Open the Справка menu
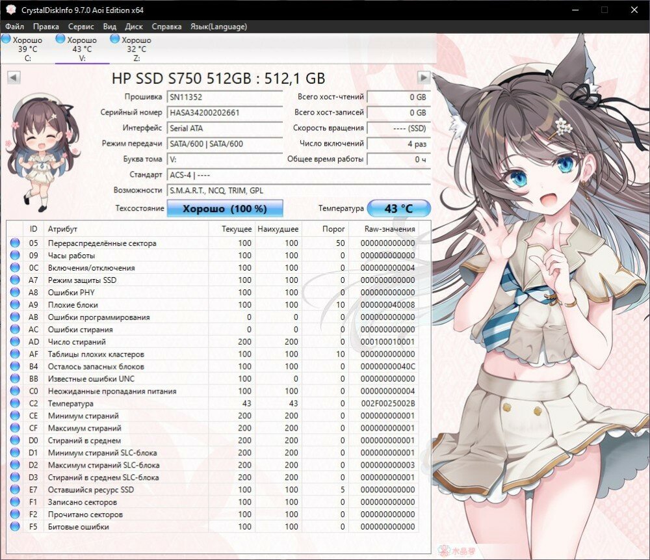 pos(166,27)
